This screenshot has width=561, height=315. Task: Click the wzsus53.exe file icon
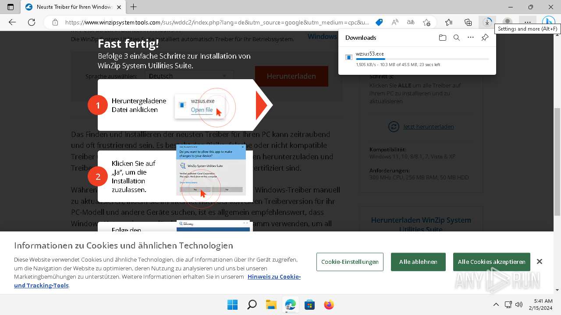[349, 57]
